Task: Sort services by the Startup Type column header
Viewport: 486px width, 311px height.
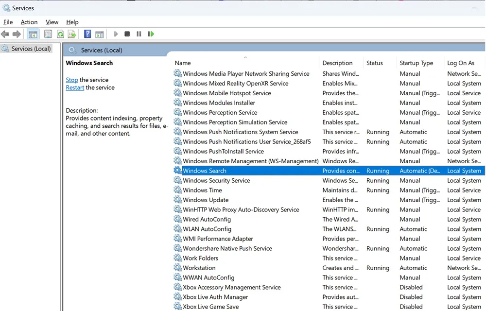Action: tap(417, 63)
